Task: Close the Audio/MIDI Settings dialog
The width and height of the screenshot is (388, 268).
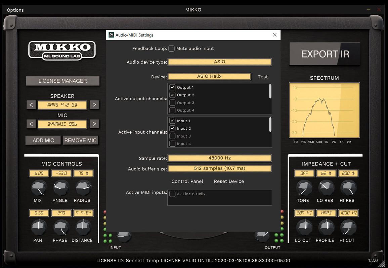Action: (275, 35)
